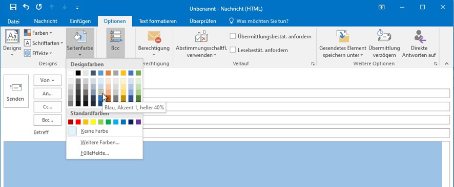Expand the Farben dropdown
The width and height of the screenshot is (454, 187).
(x=38, y=33)
